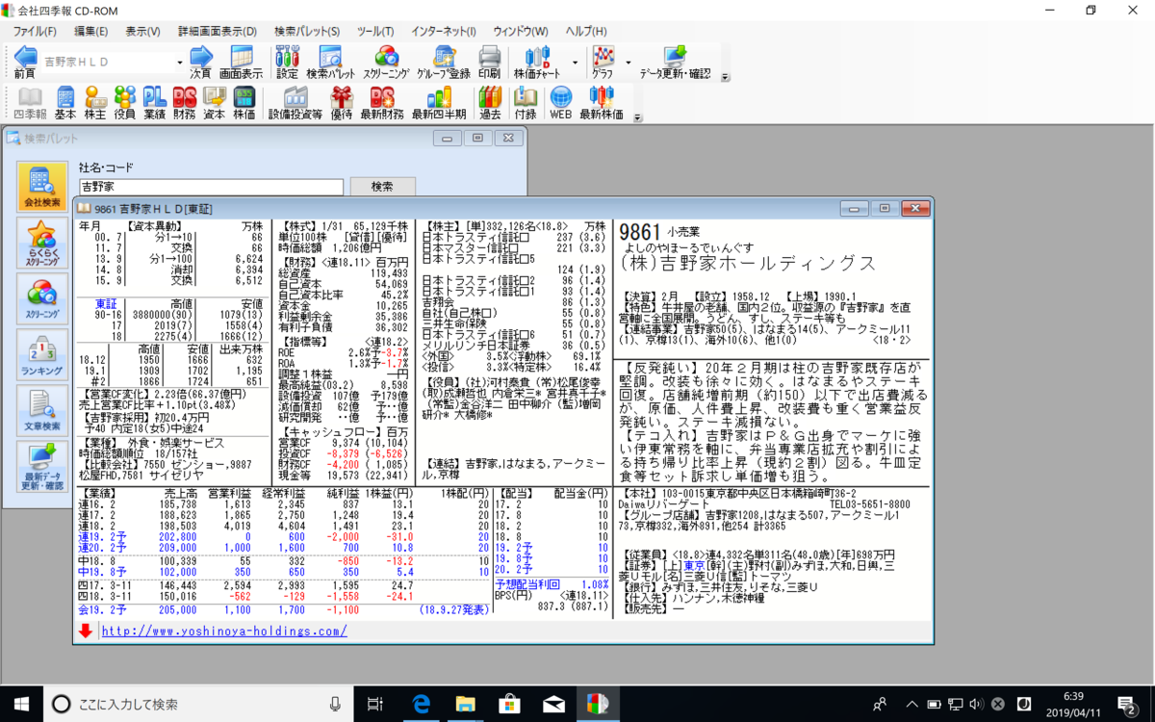The height and width of the screenshot is (722, 1155).
Task: Open 設定 settings from toolbar
Action: point(287,62)
